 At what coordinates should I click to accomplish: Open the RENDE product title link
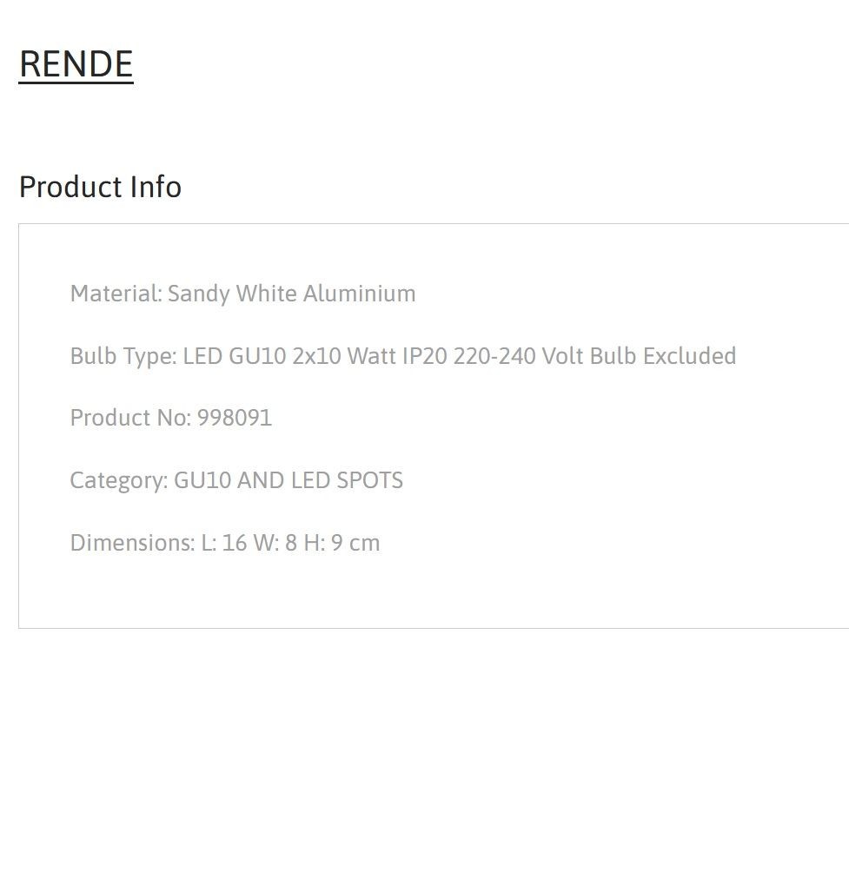[76, 64]
